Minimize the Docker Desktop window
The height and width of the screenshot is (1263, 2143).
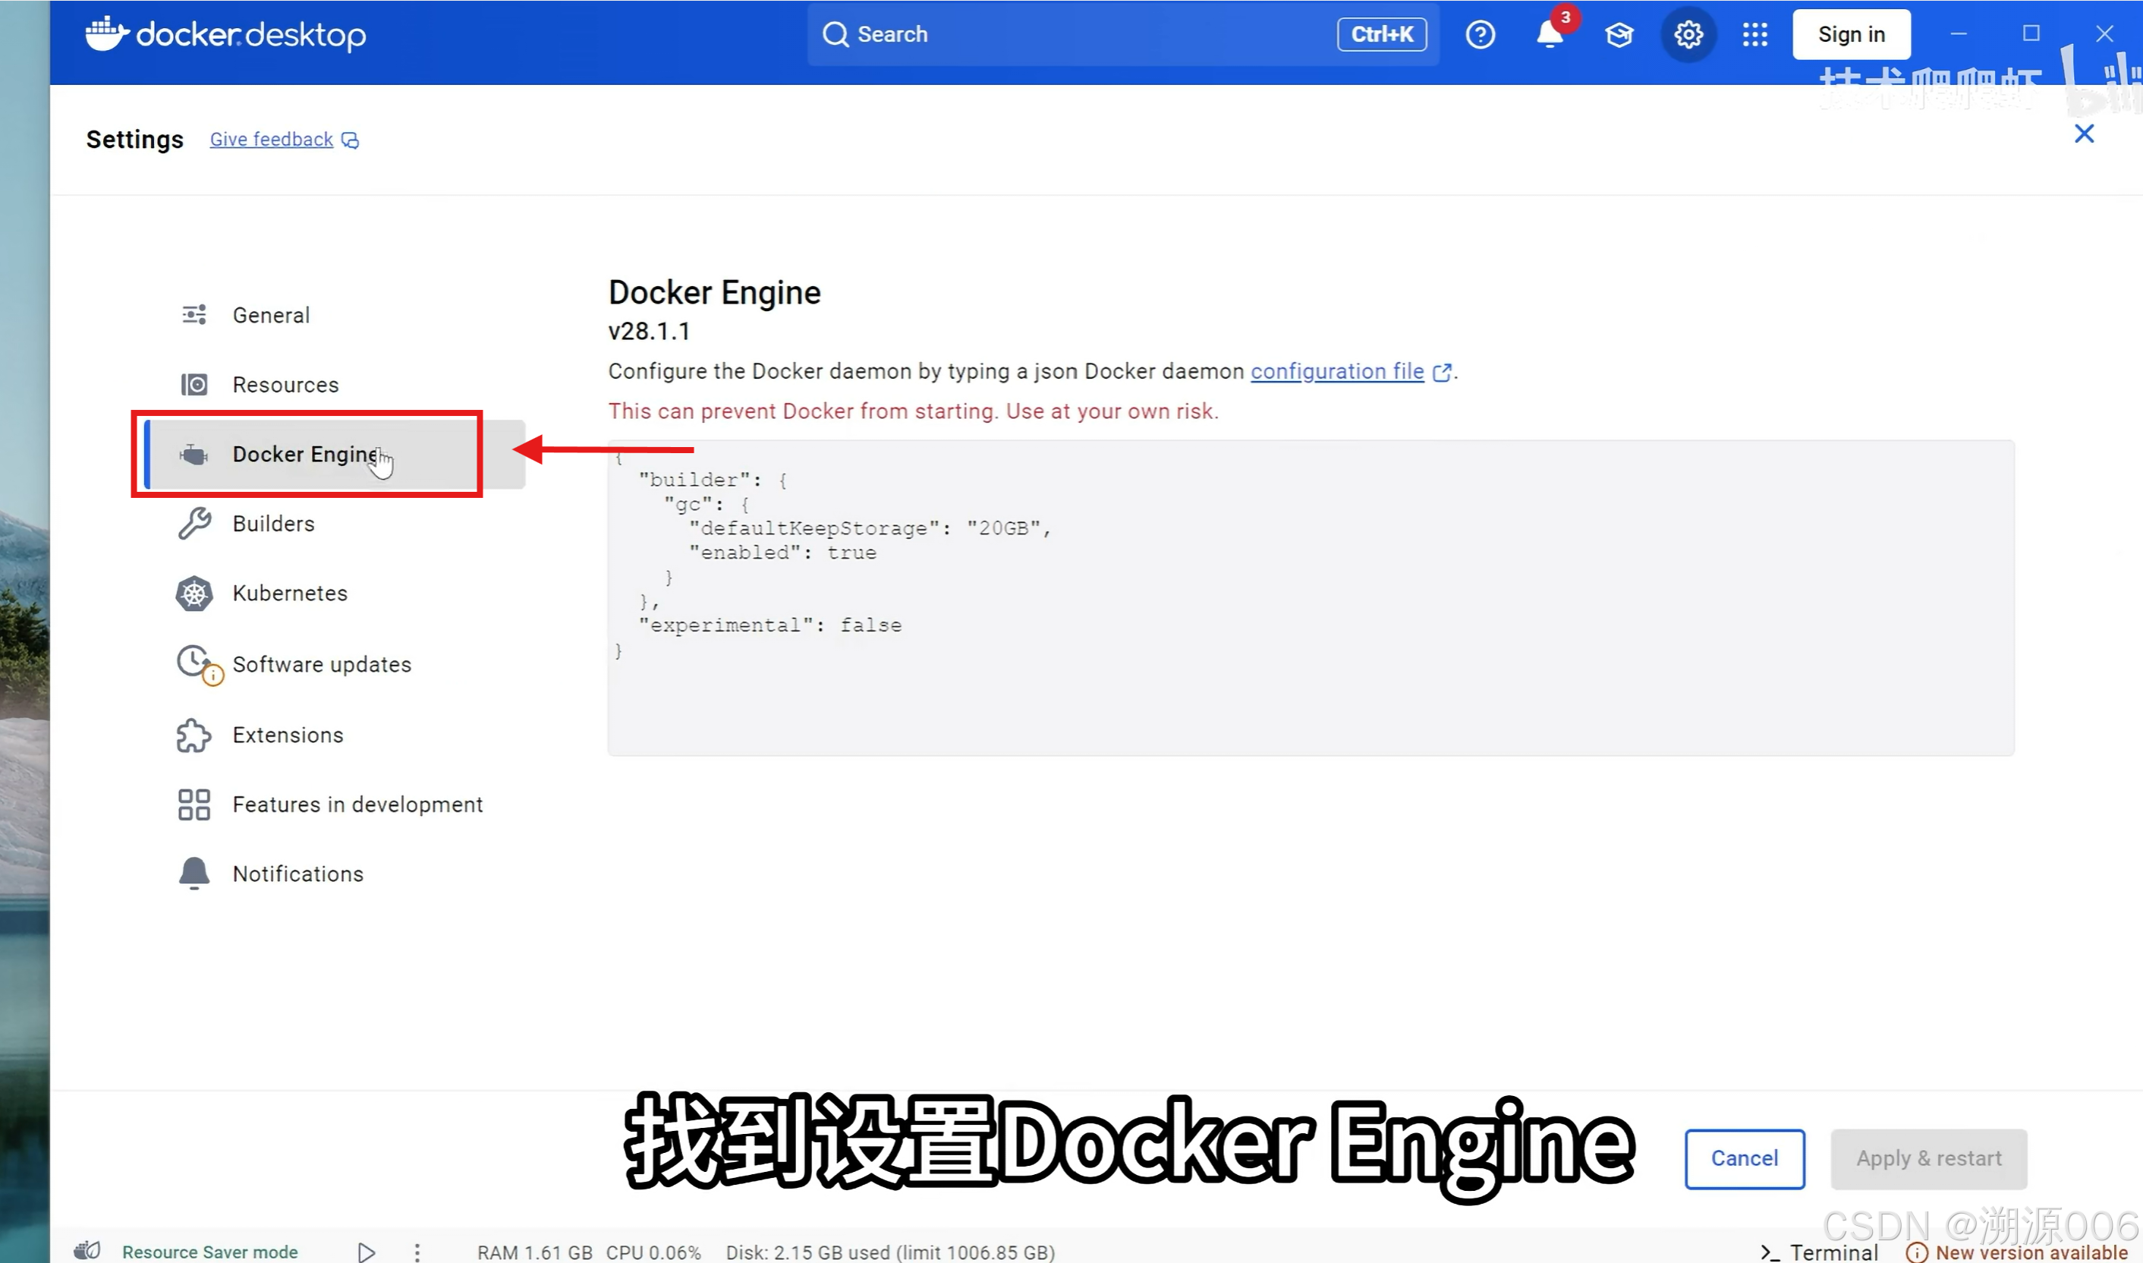1959,34
